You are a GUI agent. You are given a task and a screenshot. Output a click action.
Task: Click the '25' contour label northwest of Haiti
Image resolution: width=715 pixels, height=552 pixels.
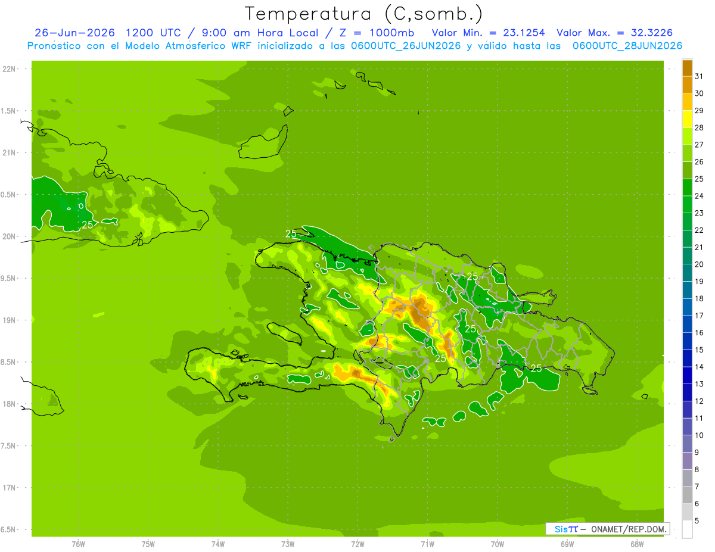pos(291,234)
